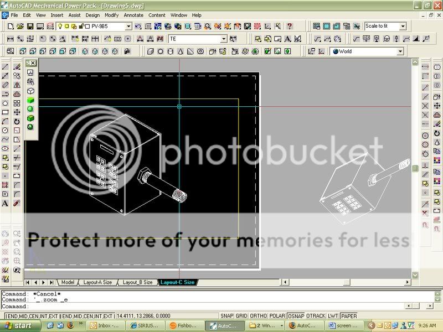
Task: Click the red question mark Help icon
Action: [289, 26]
